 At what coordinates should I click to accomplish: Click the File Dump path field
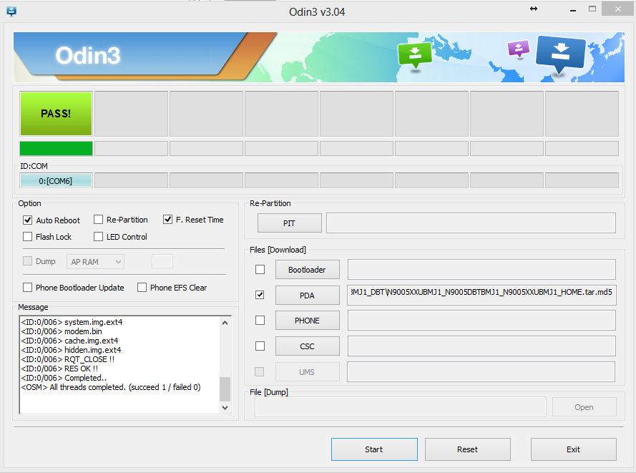(x=401, y=407)
